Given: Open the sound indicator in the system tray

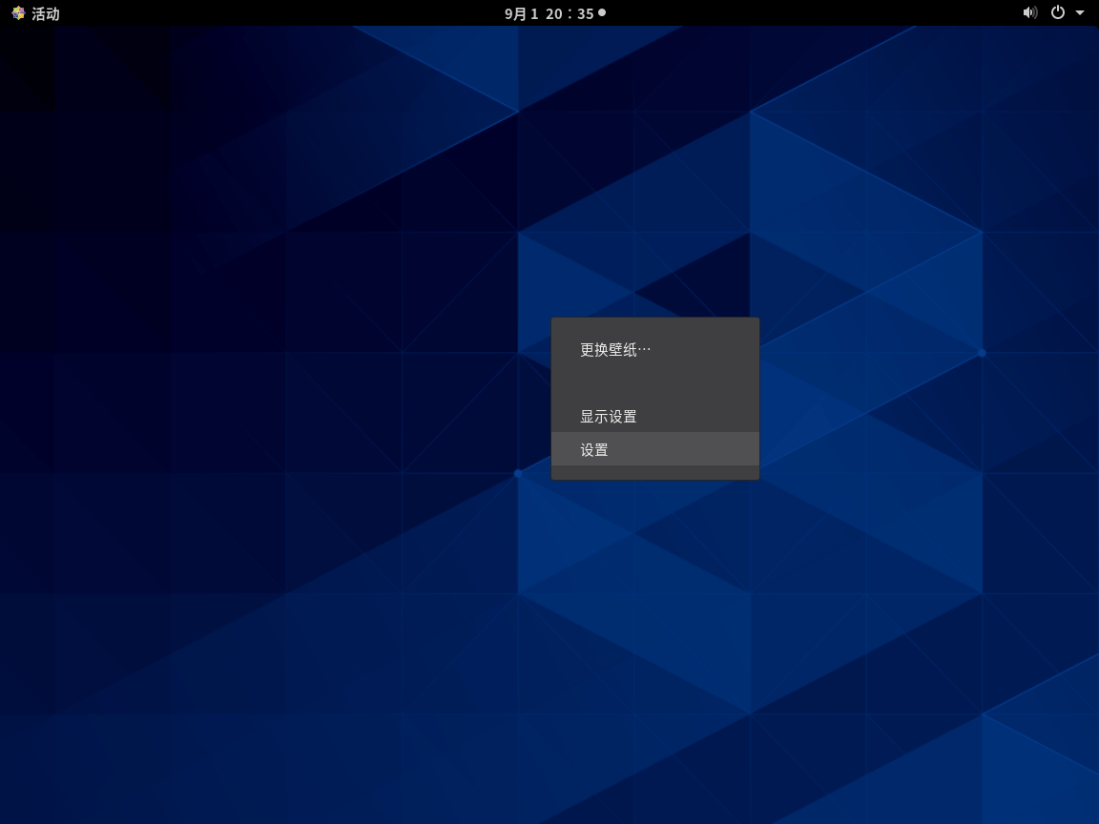Looking at the screenshot, I should click(x=1029, y=13).
